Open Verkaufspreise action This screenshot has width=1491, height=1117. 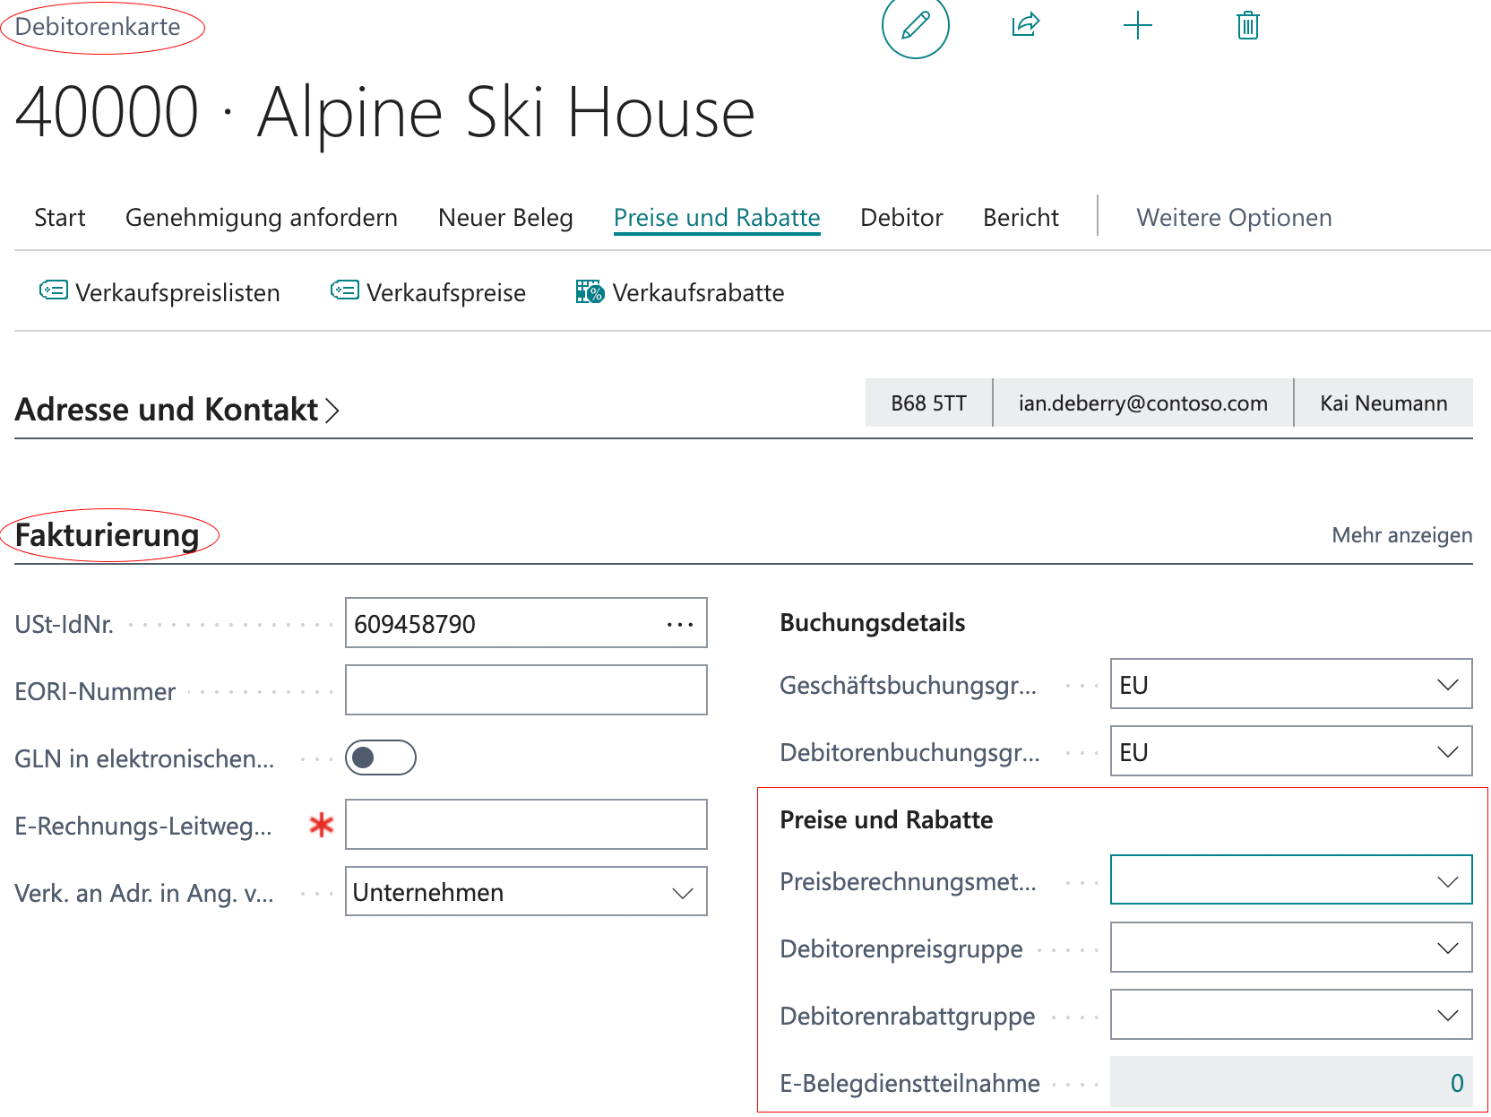427,292
